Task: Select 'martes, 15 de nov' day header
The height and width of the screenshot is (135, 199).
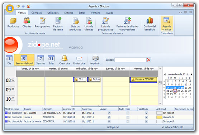Action: click(58, 69)
